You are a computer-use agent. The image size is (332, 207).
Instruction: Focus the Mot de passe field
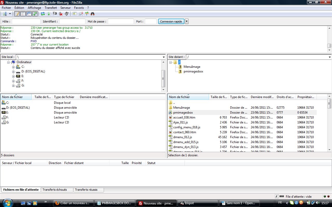click(120, 21)
